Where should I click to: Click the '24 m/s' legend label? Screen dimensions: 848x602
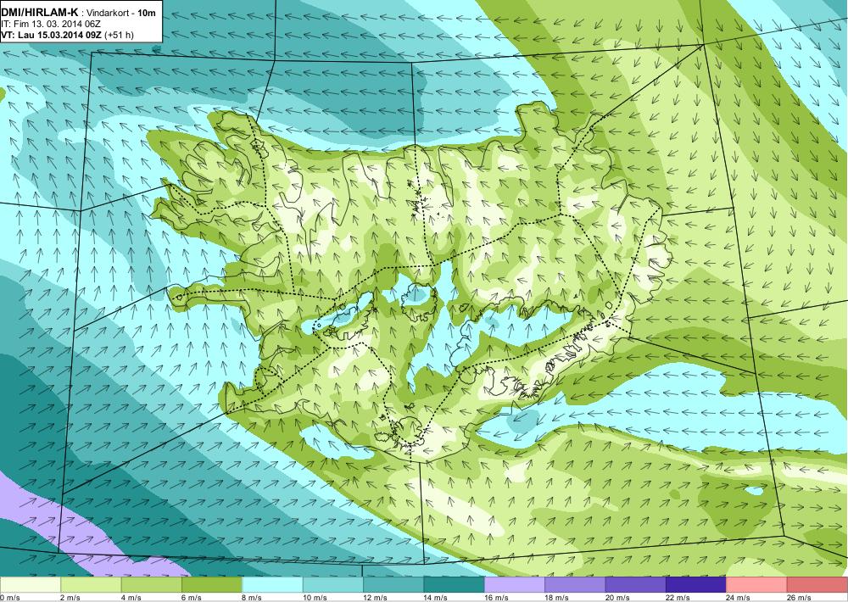[x=739, y=597]
